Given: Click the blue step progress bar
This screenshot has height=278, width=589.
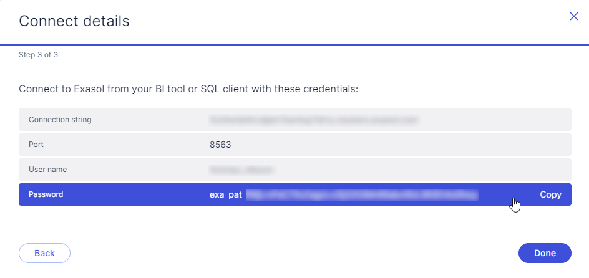Looking at the screenshot, I should [x=294, y=45].
